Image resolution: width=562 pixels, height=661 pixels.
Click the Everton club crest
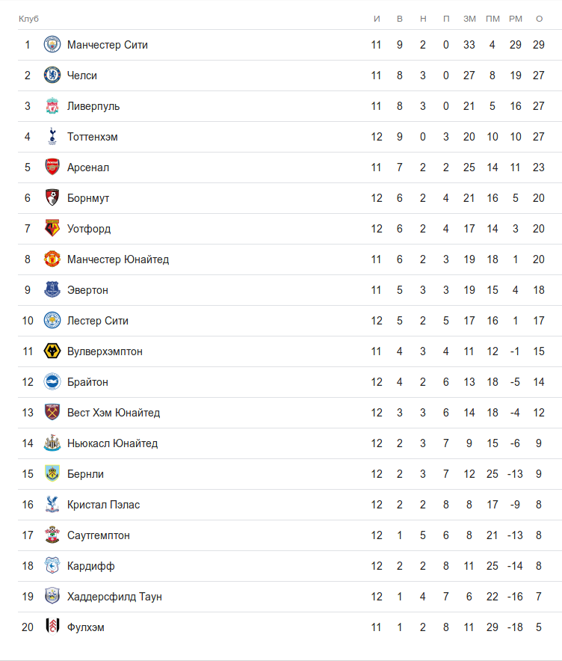(52, 290)
